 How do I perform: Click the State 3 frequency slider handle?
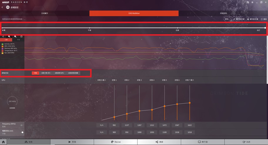point(140,111)
